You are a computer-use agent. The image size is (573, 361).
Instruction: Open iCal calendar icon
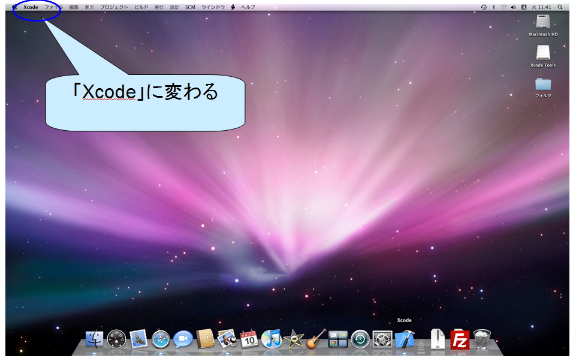tap(249, 339)
